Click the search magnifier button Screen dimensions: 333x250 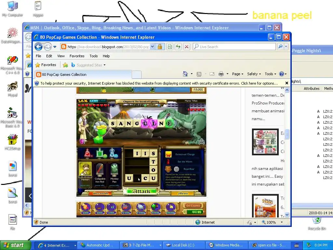(x=280, y=47)
